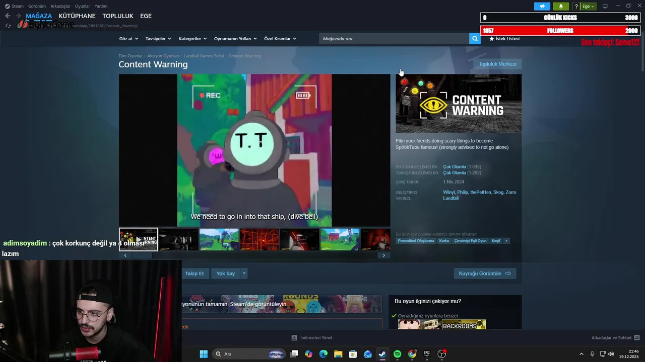Viewport: 645px width, 362px height.
Task: Open Microsoft Store from taskbar
Action: tap(353, 354)
